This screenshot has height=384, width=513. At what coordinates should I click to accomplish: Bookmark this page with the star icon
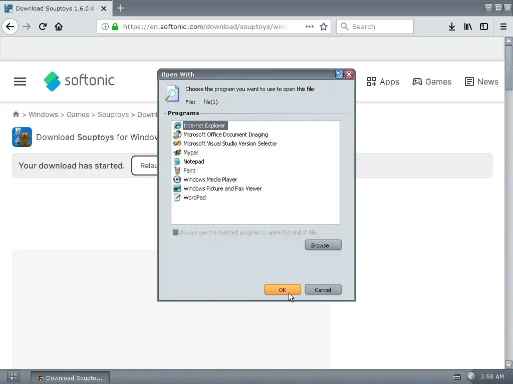(x=324, y=26)
